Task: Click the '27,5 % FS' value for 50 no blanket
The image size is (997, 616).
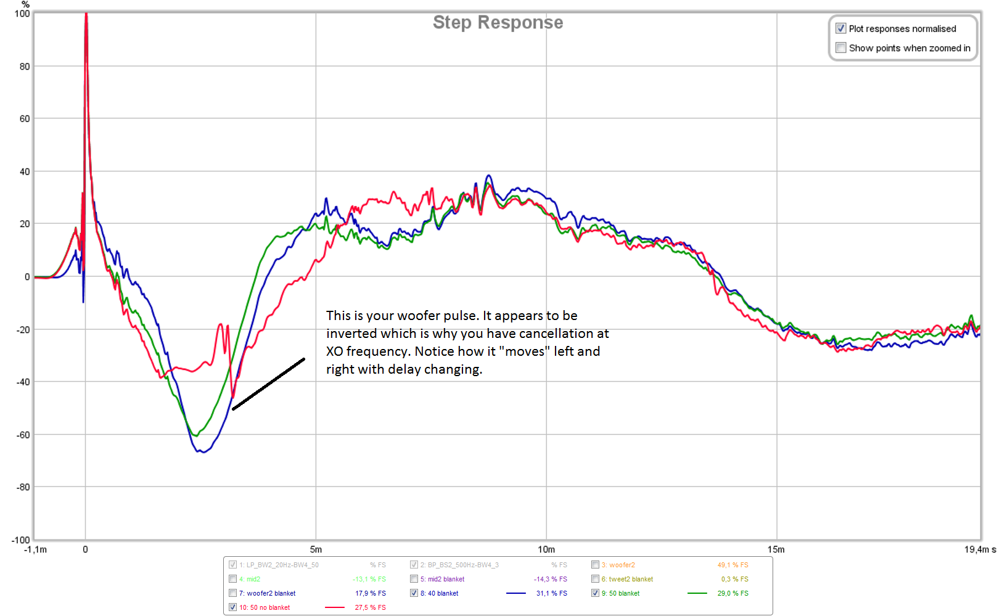Action: tap(371, 607)
